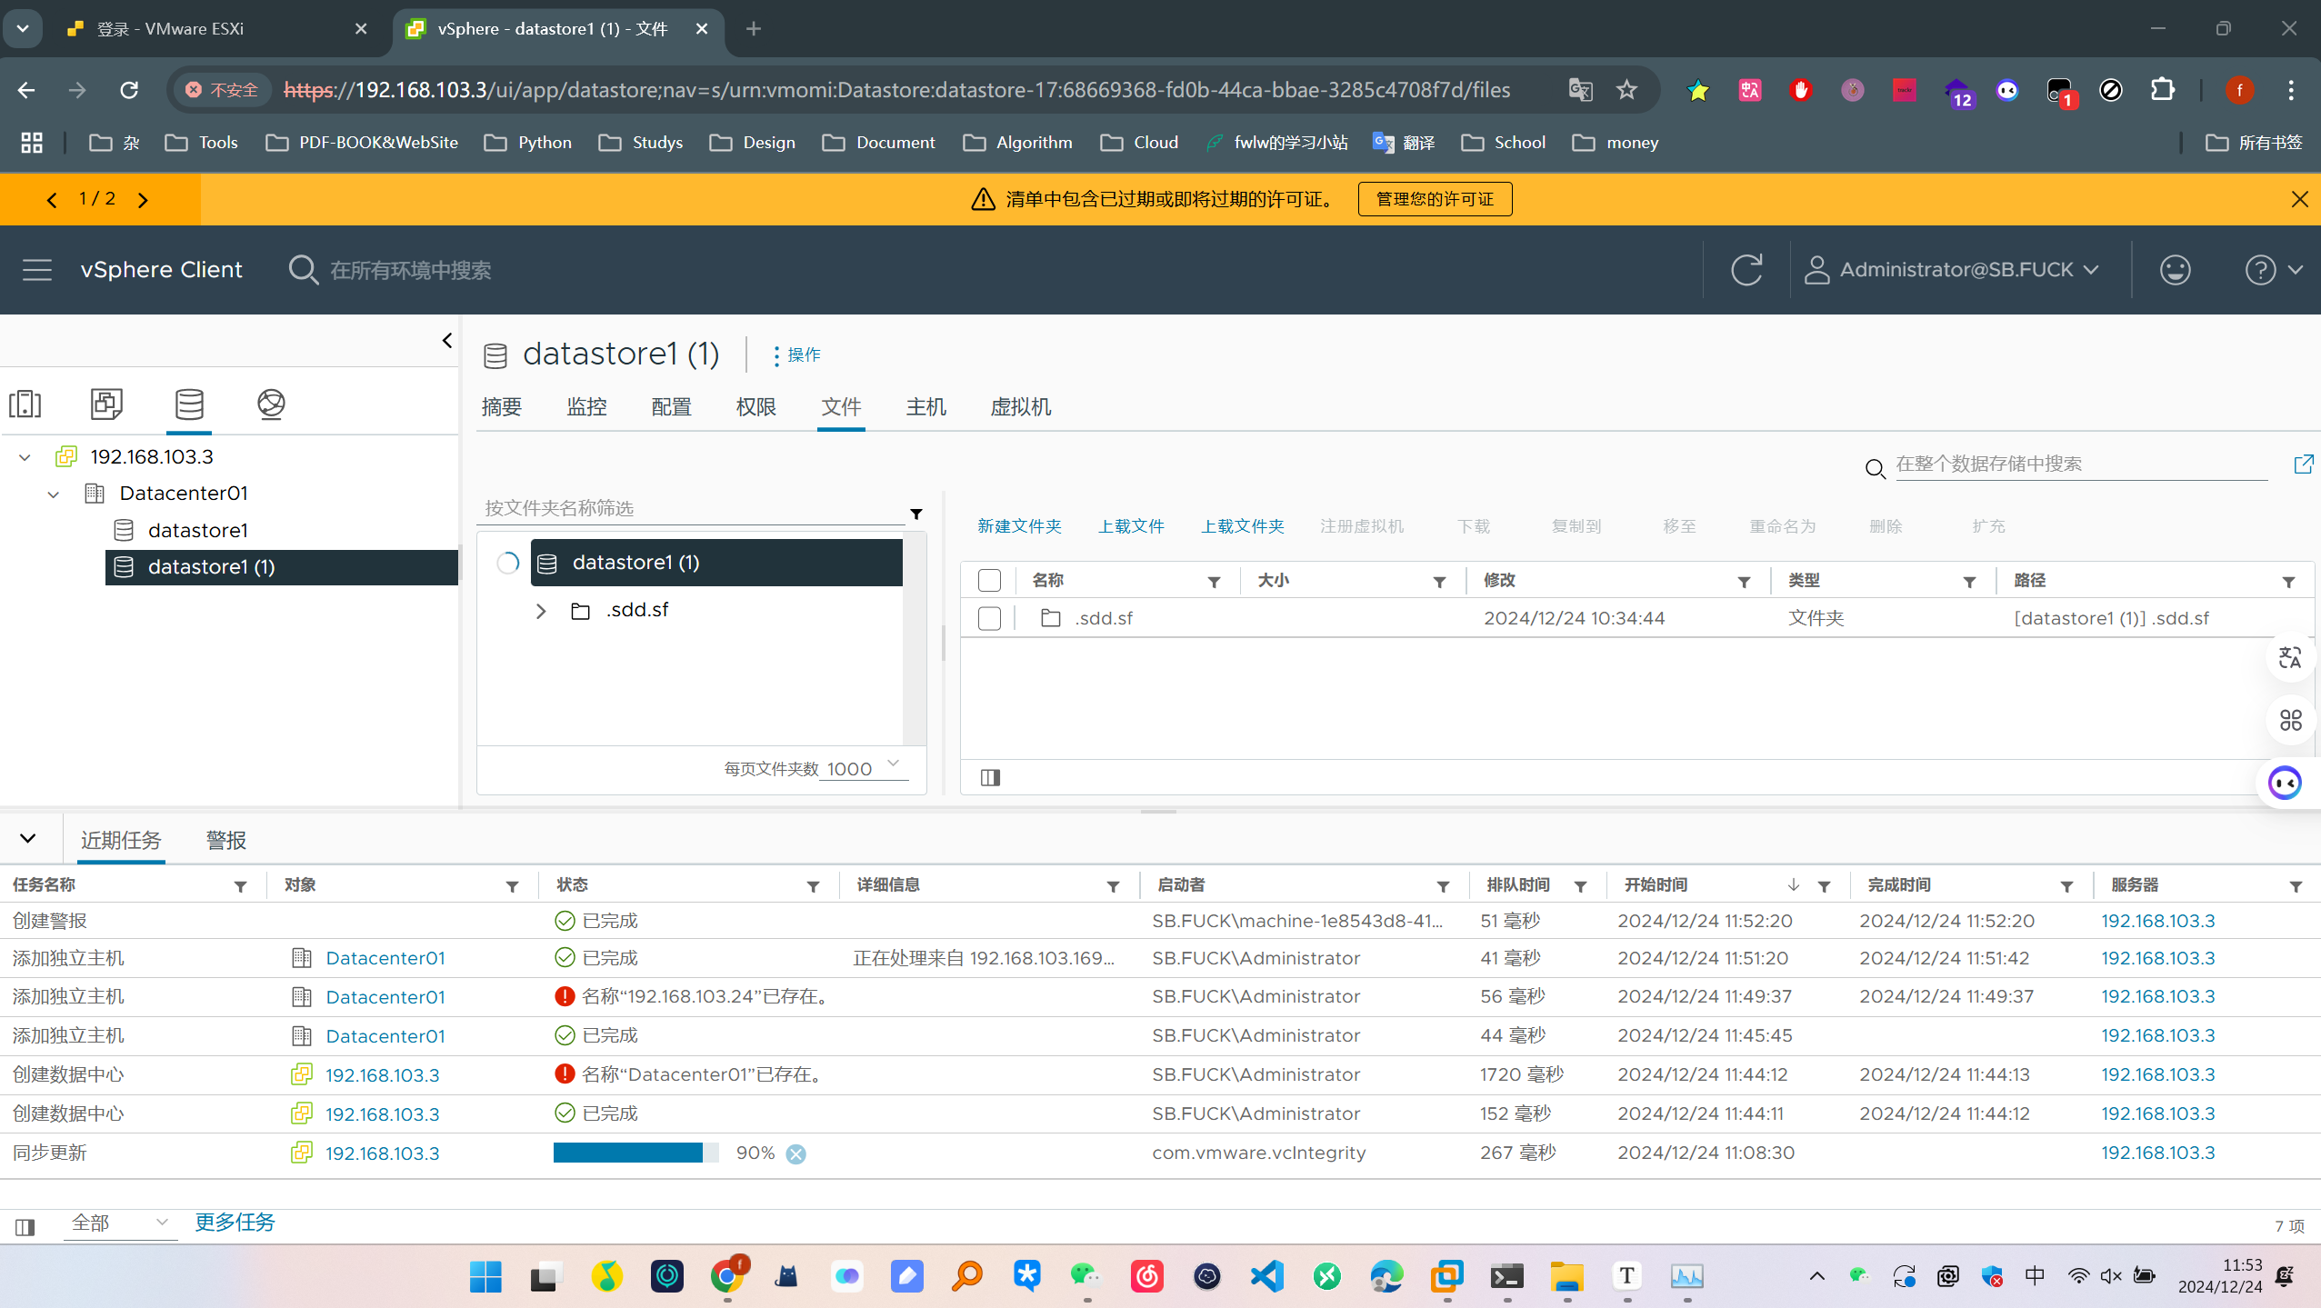Switch to the 摘要 tab
2321x1308 pixels.
pos(501,407)
